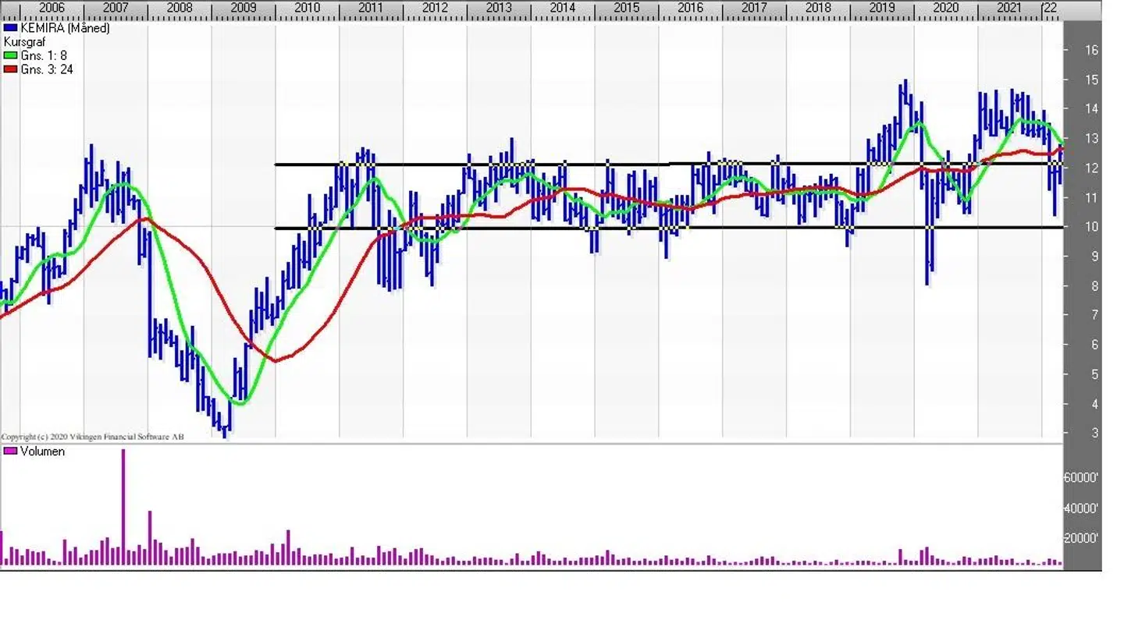
Task: Click the red Gns. 3: 24 swatch
Action: 10,69
